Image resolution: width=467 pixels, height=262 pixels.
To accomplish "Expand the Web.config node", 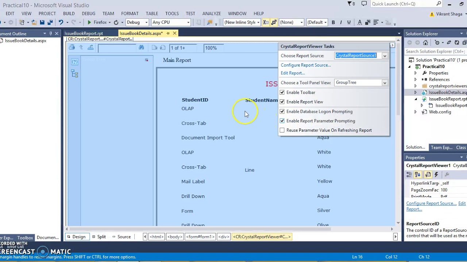I will [415, 112].
